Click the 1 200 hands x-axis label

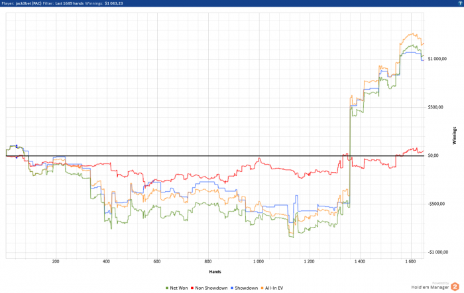(310, 261)
